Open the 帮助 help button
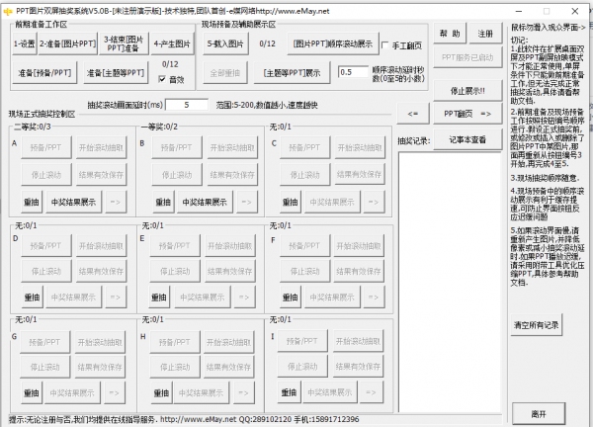This screenshot has height=427, width=593. pos(450,34)
